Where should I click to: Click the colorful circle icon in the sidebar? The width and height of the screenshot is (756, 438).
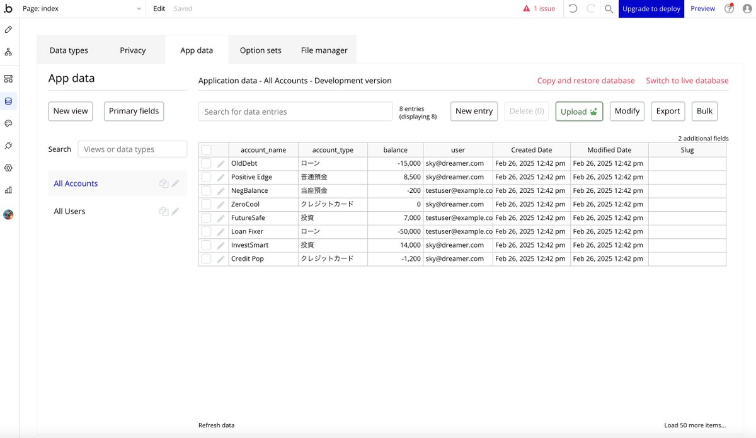[x=8, y=214]
